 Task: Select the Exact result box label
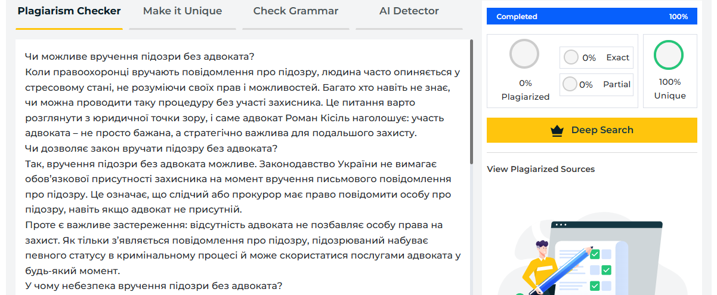pyautogui.click(x=617, y=57)
